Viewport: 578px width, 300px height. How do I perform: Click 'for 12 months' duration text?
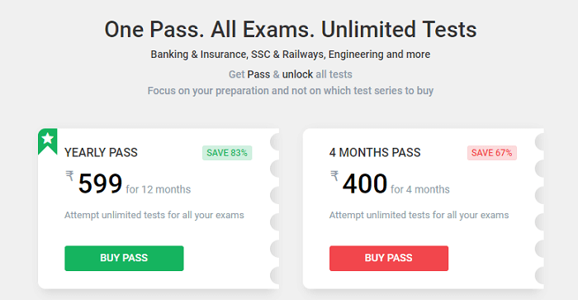[159, 189]
